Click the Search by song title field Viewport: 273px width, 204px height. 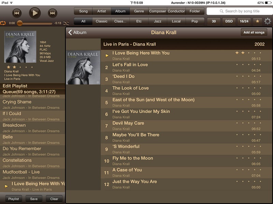click(240, 11)
